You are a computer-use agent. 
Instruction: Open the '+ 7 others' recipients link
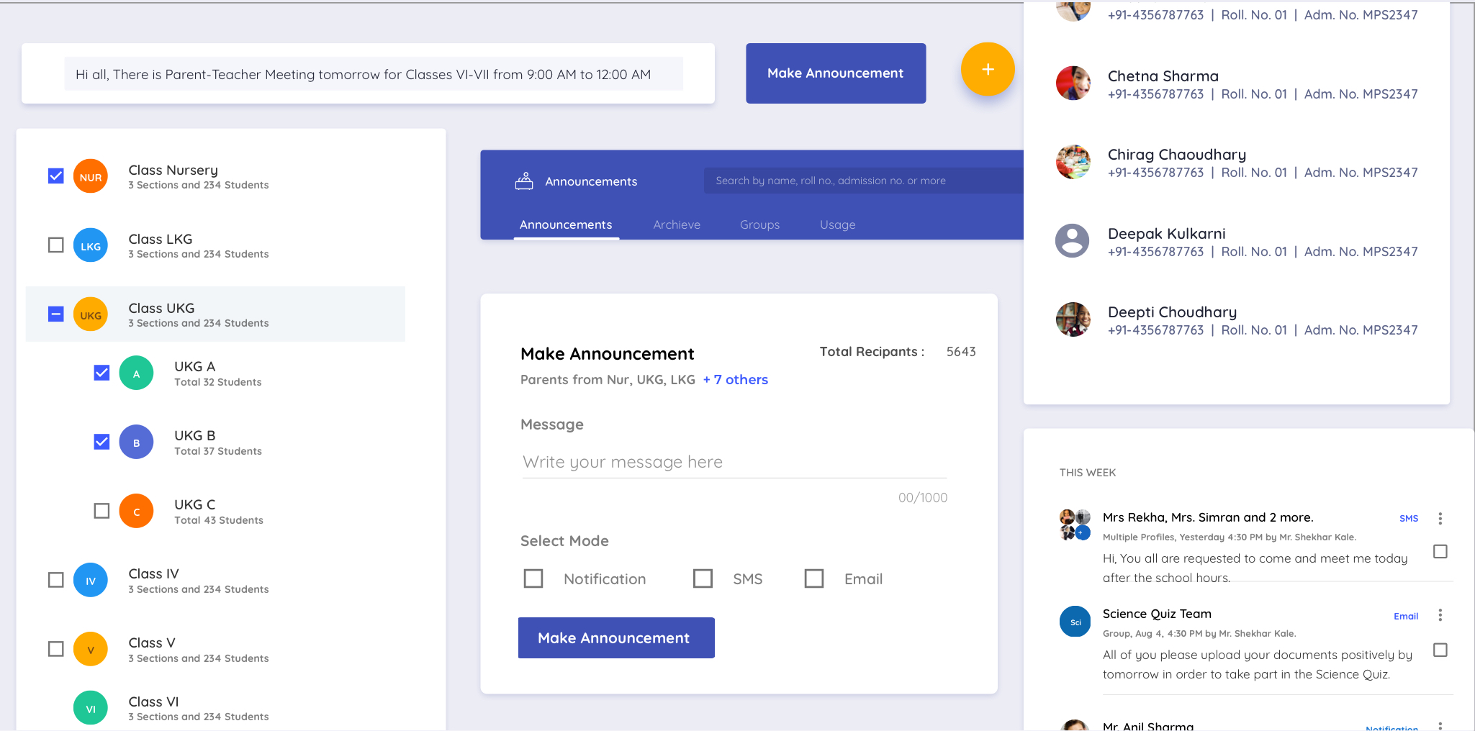click(x=735, y=380)
